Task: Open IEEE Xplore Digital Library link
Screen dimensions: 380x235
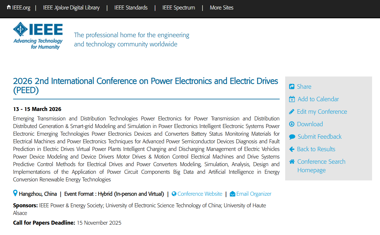Action: (x=71, y=8)
